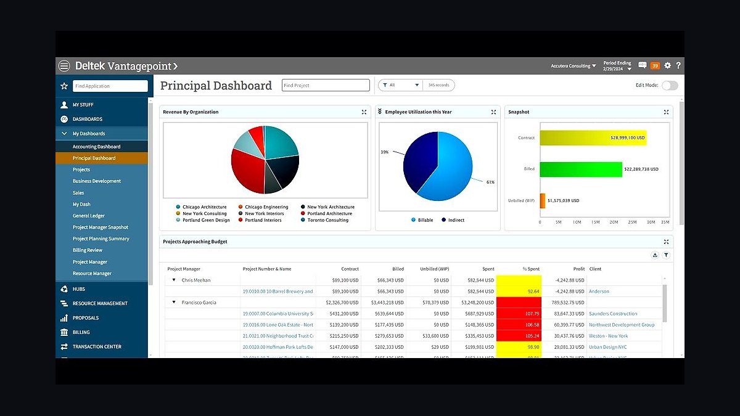Screen dimensions: 740x416
Task: Collapse the Francisco Garcia group row
Action: tap(174, 303)
